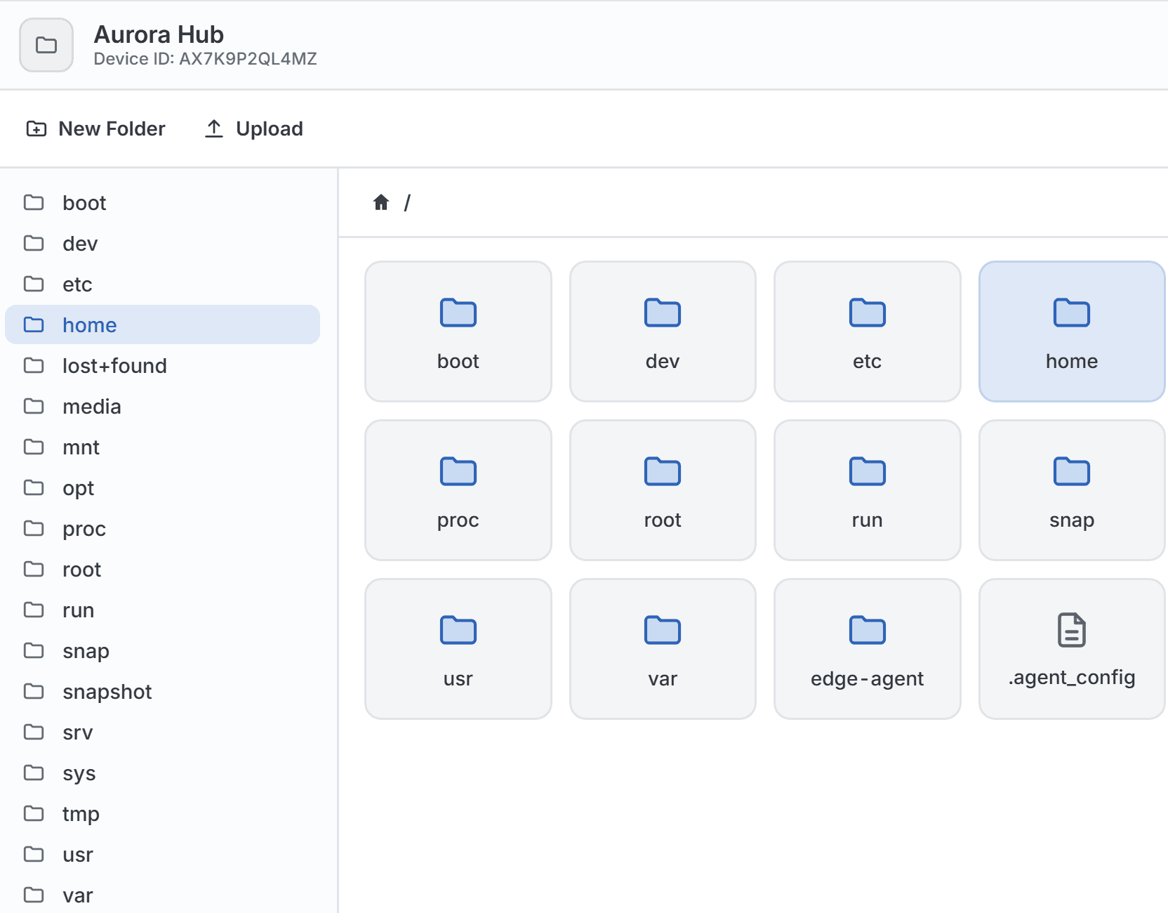
Task: Select media in the sidebar tree
Action: click(x=163, y=407)
